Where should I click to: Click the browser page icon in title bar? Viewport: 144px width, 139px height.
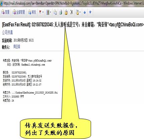(1, 3)
